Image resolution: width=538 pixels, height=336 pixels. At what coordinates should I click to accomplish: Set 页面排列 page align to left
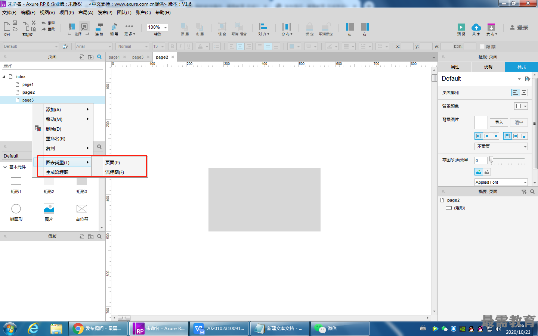[516, 93]
